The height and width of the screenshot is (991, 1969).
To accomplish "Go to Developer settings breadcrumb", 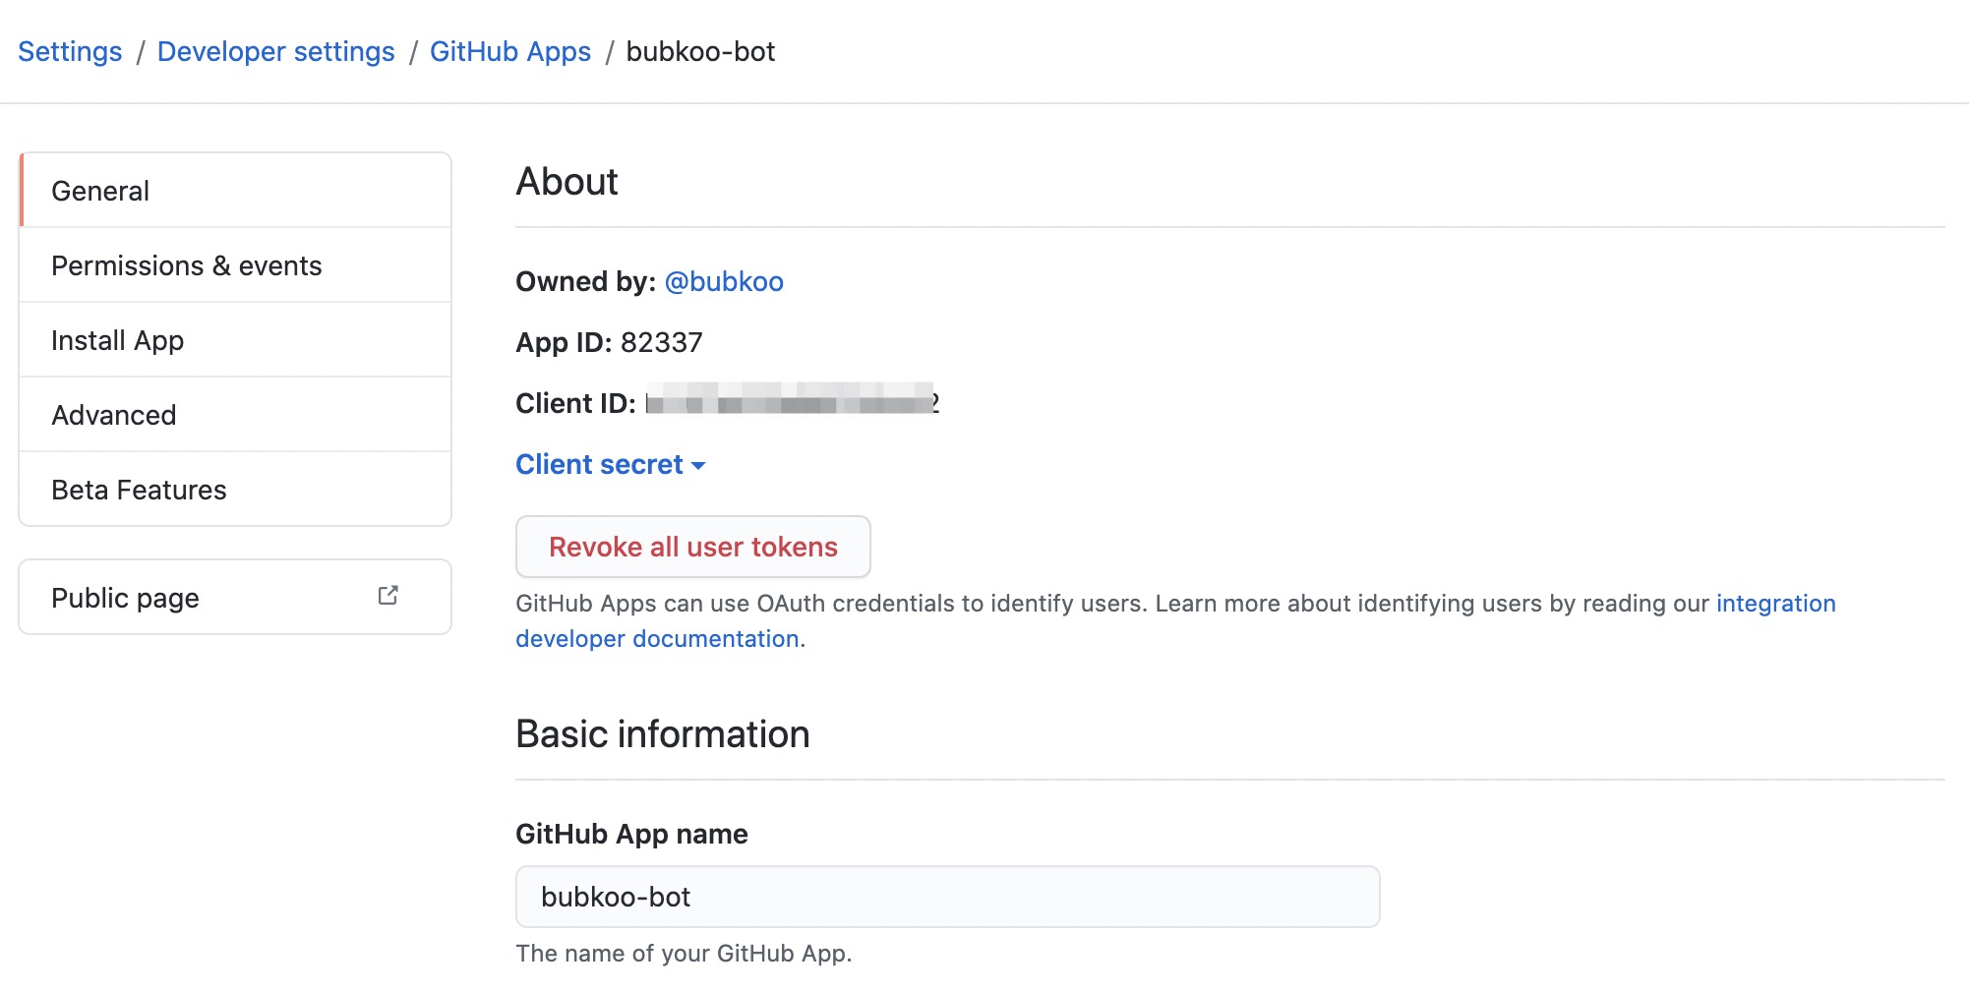I will pos(275,51).
